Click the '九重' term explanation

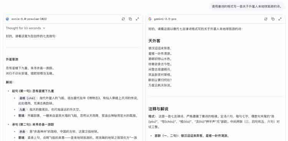point(50,110)
